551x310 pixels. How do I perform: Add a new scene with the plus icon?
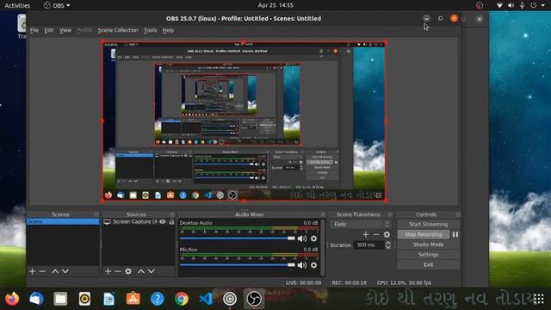33,271
